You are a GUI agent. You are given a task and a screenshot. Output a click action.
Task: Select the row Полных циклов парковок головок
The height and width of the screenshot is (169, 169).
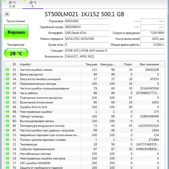point(82,140)
